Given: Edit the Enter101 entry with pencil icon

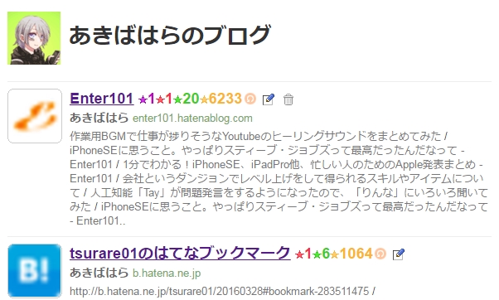Looking at the screenshot, I should 269,99.
